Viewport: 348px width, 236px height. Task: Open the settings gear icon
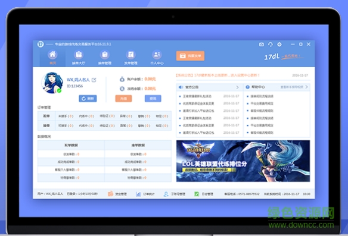pyautogui.click(x=279, y=44)
